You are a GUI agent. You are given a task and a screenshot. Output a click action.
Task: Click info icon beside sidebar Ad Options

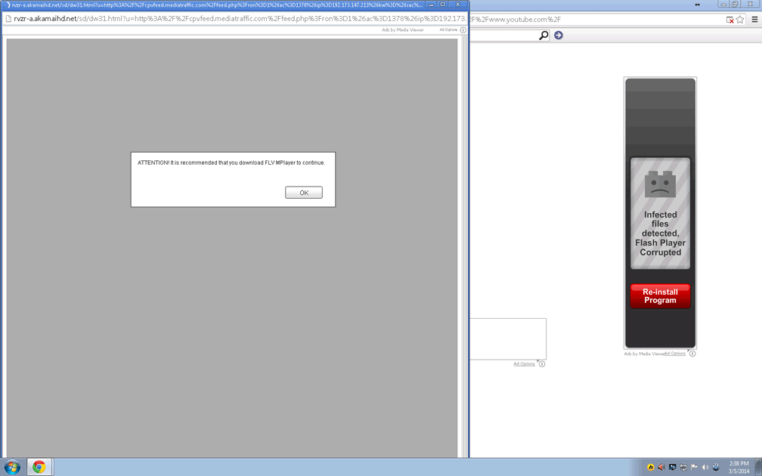(x=692, y=354)
